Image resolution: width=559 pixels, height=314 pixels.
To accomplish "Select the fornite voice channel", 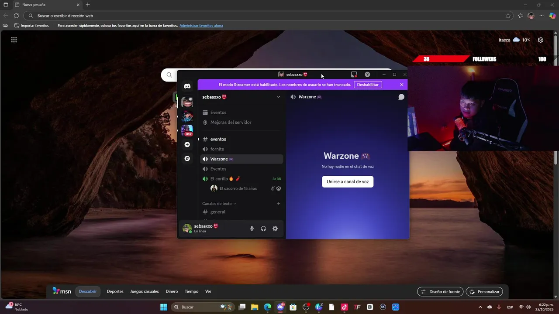I will click(x=242, y=149).
